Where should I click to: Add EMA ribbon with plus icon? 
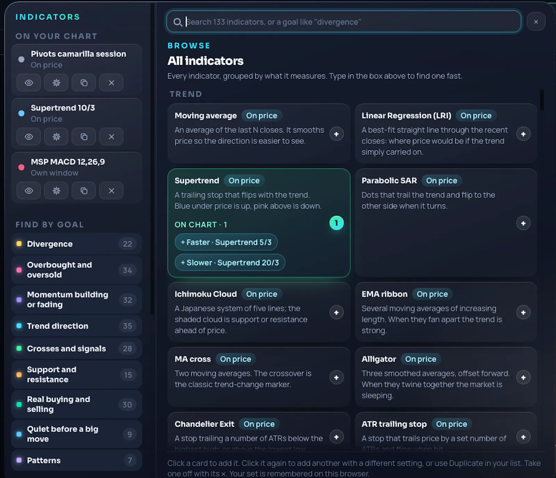pyautogui.click(x=523, y=313)
